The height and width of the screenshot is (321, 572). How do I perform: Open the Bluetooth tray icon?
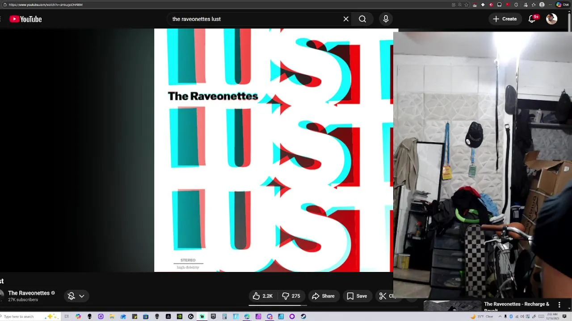[x=511, y=317]
